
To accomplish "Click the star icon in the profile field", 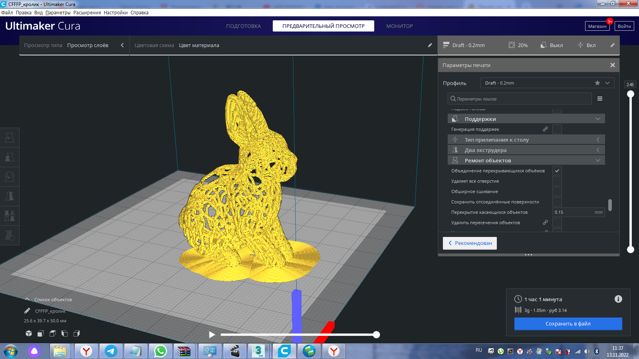I will [x=597, y=83].
